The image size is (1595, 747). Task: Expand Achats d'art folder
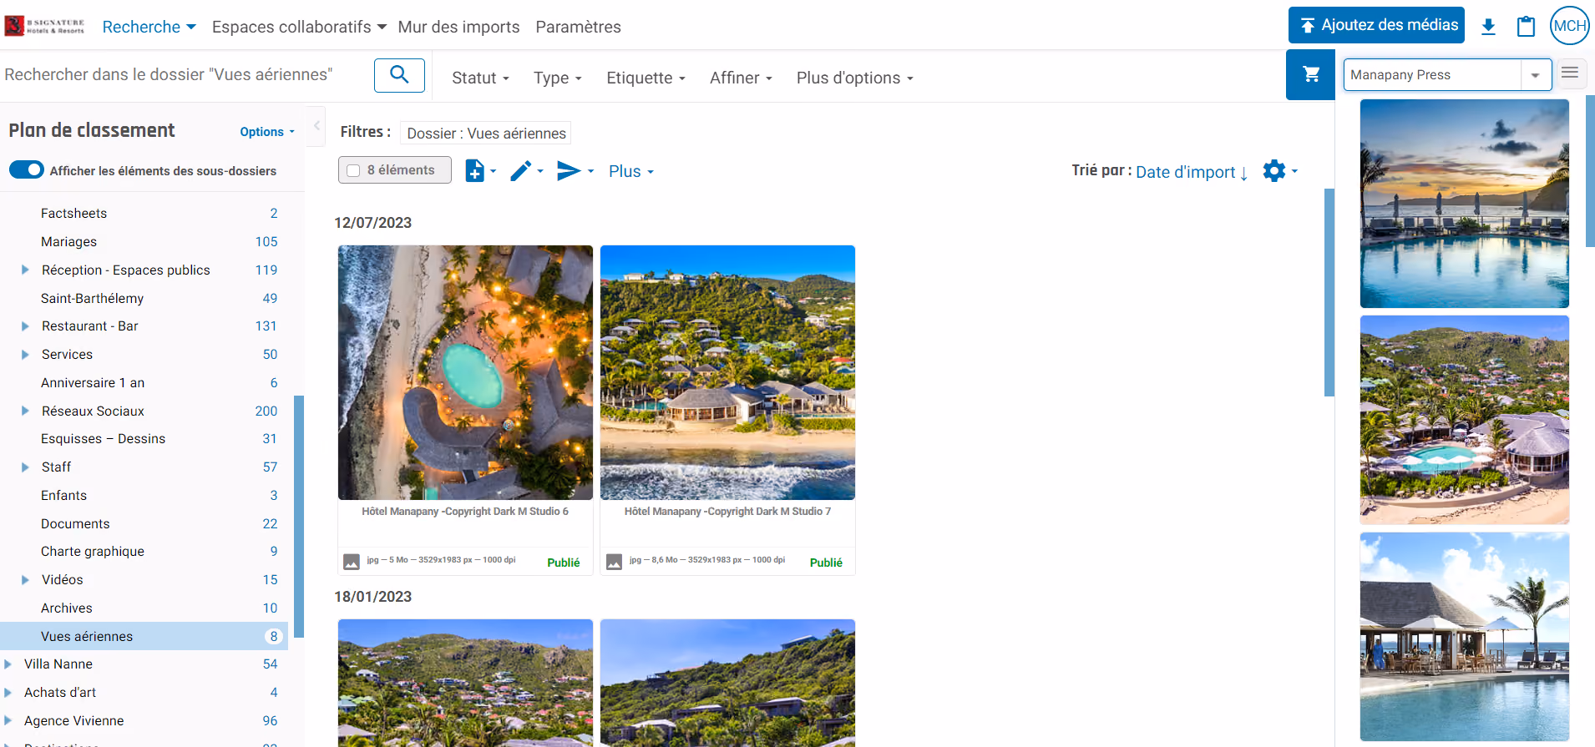[8, 692]
